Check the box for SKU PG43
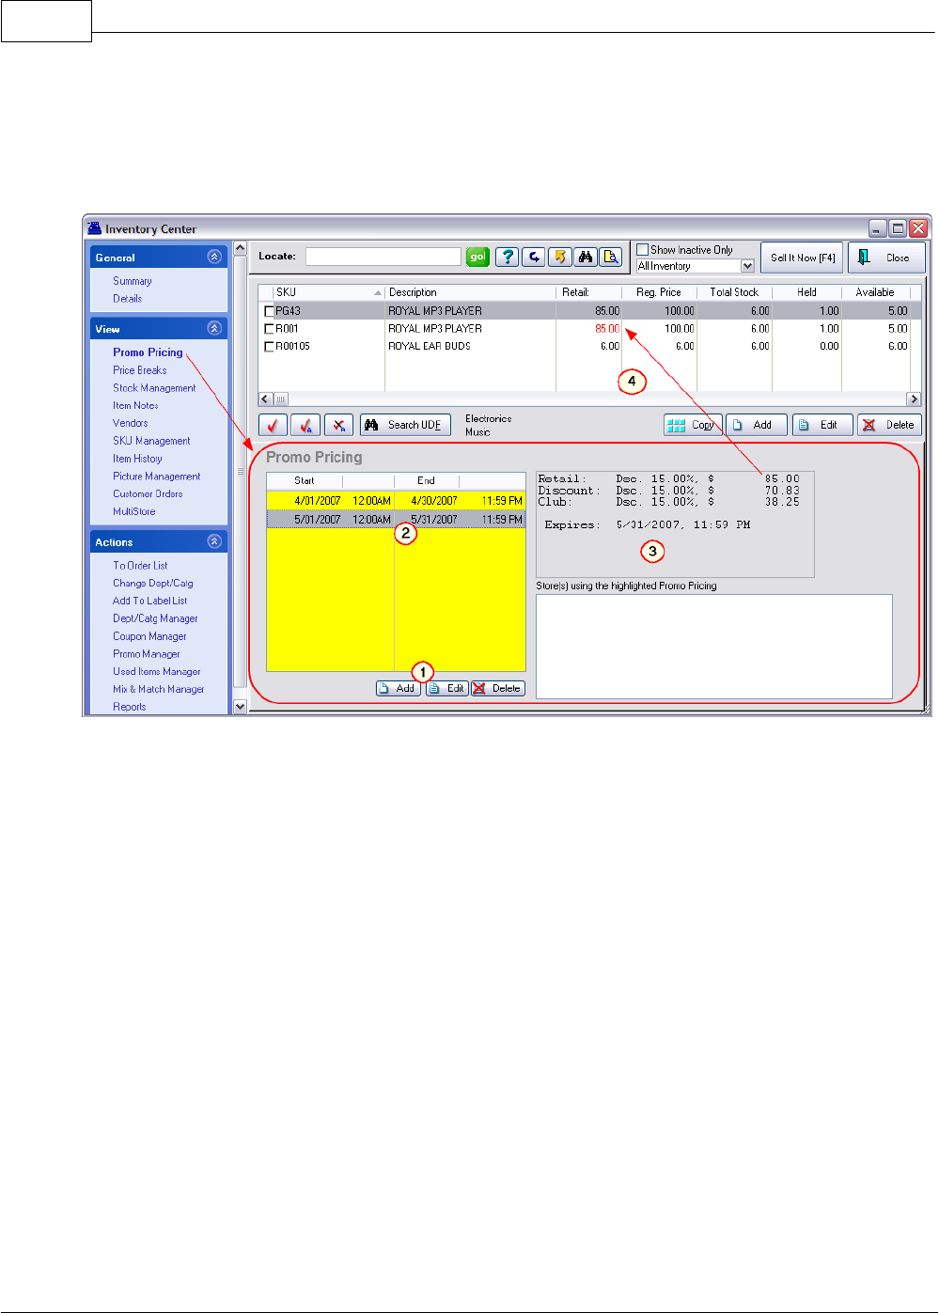This screenshot has height=1313, width=939. (x=270, y=311)
